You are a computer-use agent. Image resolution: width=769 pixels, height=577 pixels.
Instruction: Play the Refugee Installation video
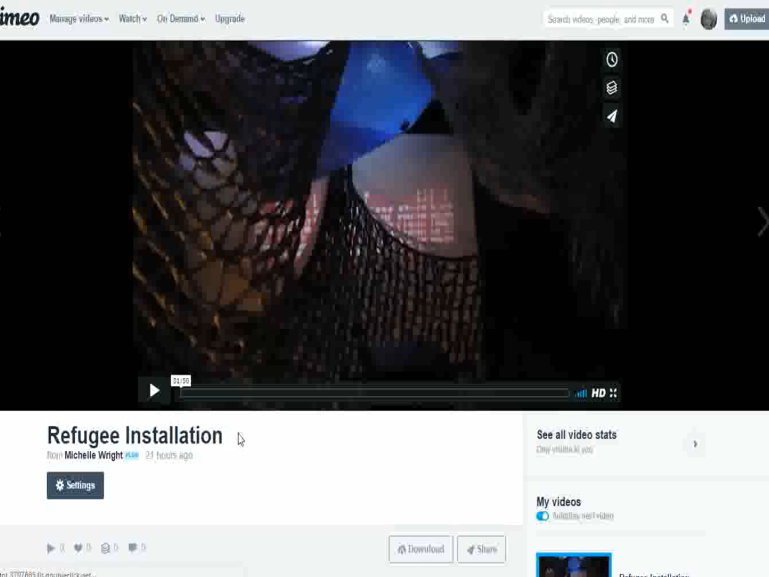154,391
